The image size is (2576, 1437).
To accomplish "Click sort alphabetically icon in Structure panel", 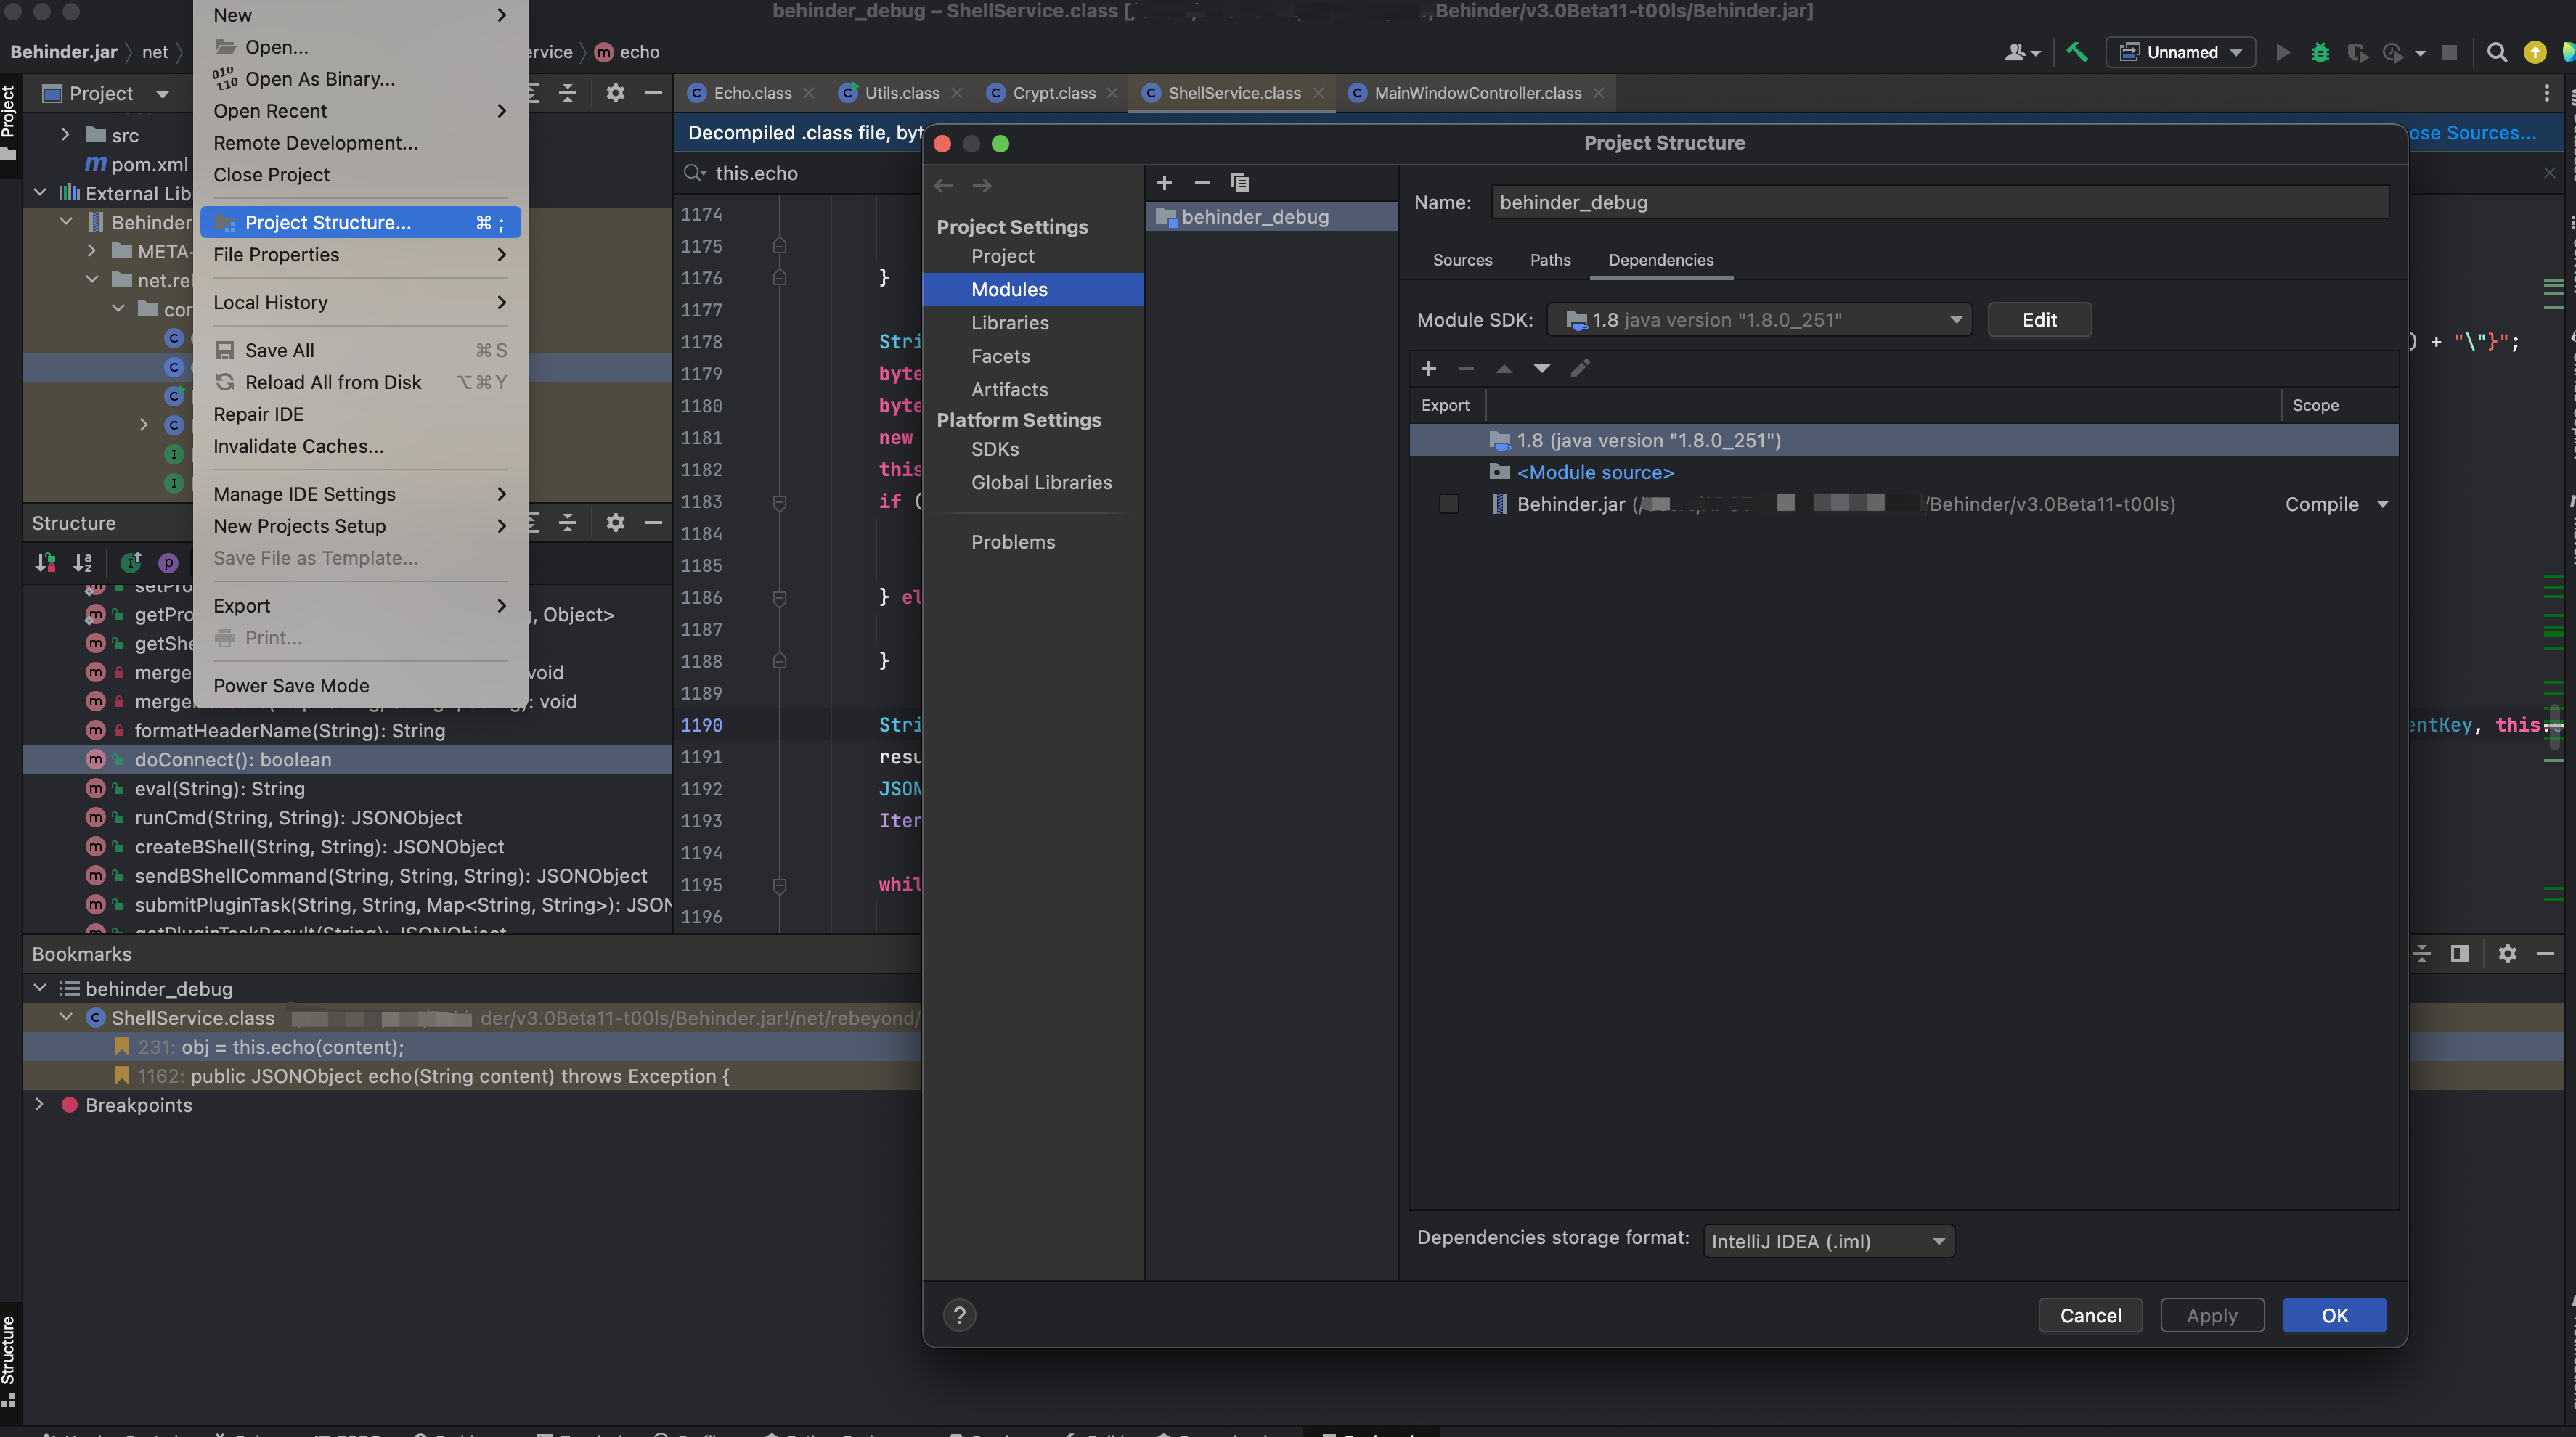I will (x=83, y=562).
